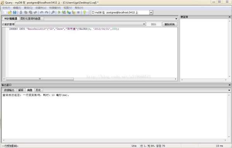Expand the previous queries dropdown
The height and width of the screenshot is (148, 232).
click(x=144, y=24)
